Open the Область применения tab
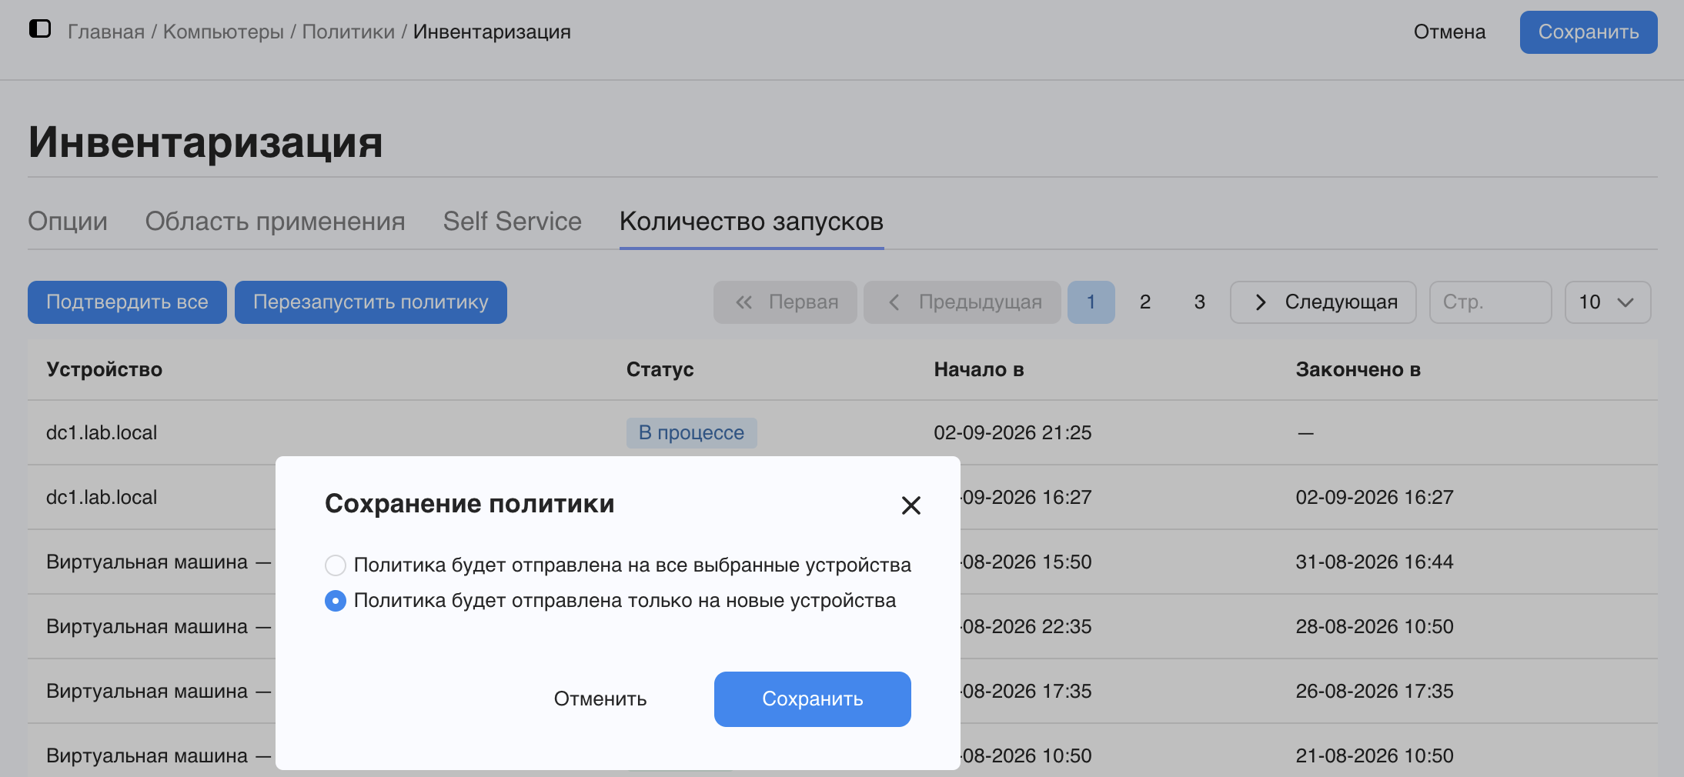Screen dimensions: 1684x777 [x=276, y=222]
